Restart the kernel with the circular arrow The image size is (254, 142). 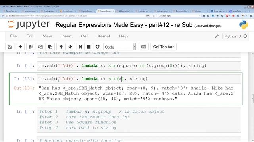98,47
